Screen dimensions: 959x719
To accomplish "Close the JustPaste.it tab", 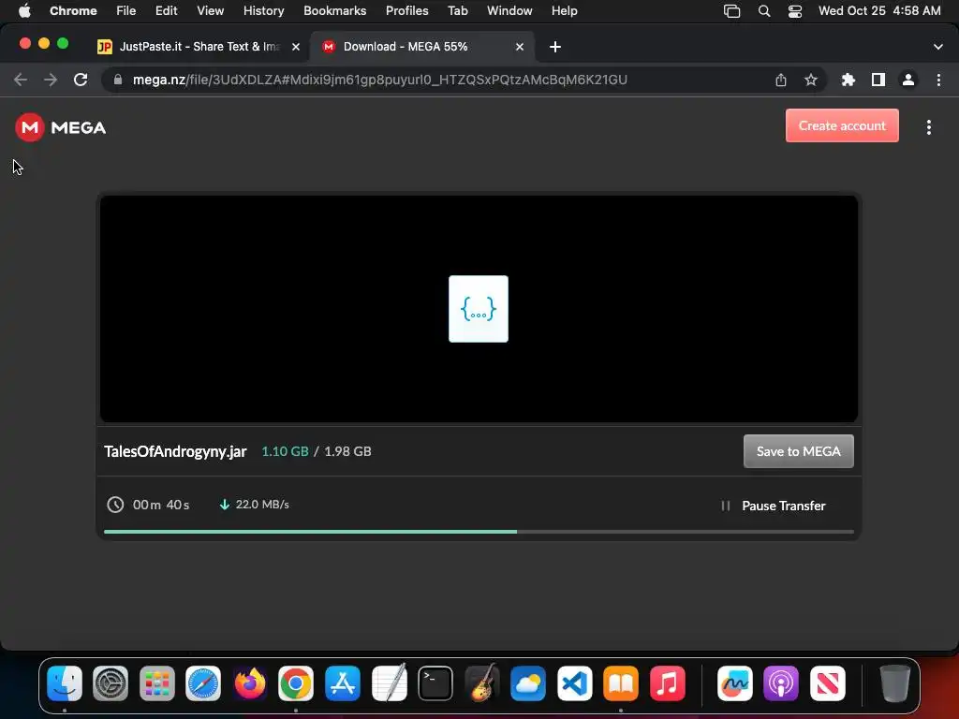I will click(296, 47).
